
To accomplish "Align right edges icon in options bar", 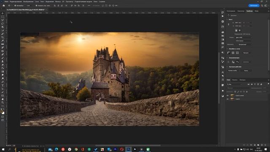I will [62, 5].
